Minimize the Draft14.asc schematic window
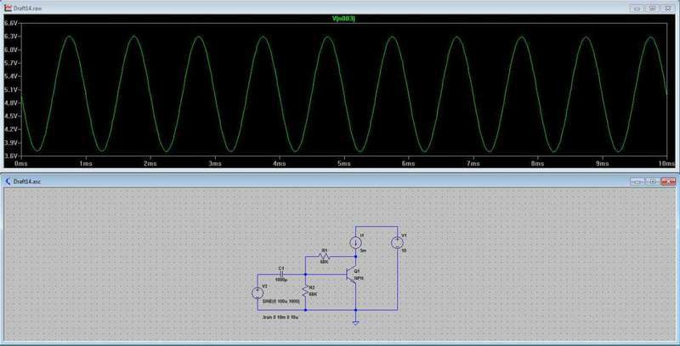This screenshot has height=346, width=680. pos(637,181)
